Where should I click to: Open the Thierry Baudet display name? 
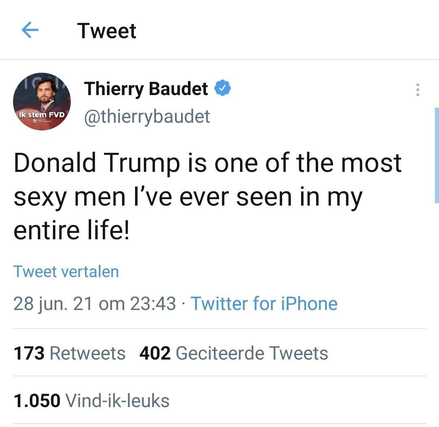point(146,89)
